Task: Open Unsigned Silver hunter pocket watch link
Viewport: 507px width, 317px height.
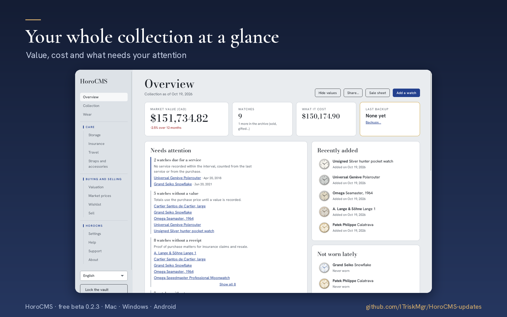Action: 184,231
